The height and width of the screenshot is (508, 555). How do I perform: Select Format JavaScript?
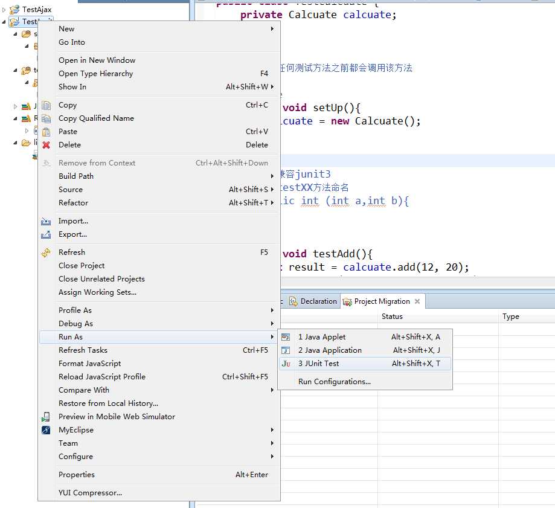click(159, 364)
